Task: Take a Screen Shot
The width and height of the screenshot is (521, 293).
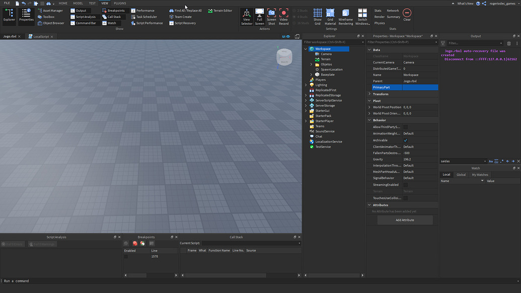Action: (271, 16)
